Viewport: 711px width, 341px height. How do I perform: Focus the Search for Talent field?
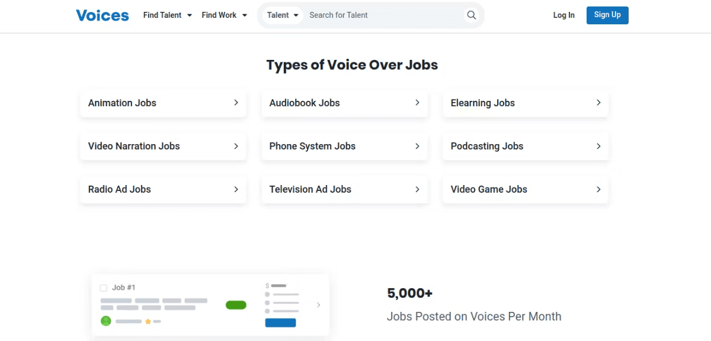385,15
